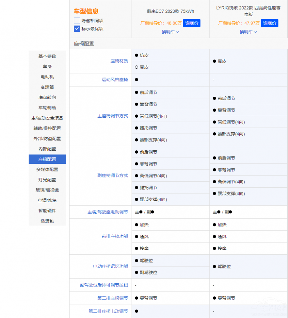Open 选装包 sidebar entry
This screenshot has width=288, height=318.
click(47, 221)
